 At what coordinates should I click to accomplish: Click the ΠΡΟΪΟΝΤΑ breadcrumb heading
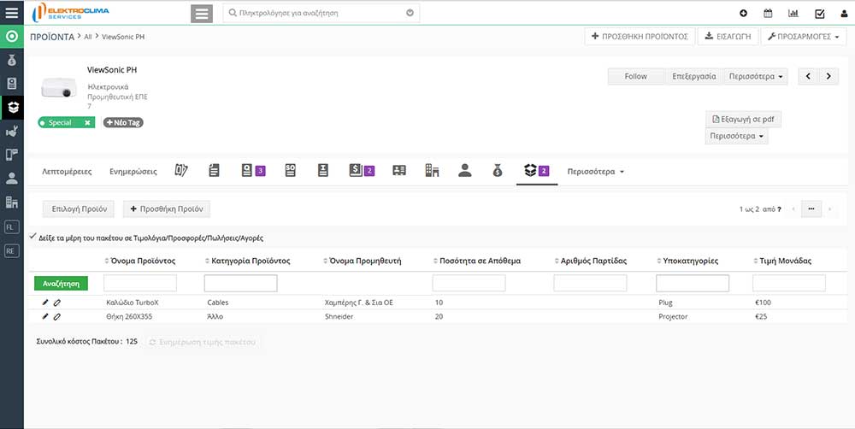coord(52,37)
